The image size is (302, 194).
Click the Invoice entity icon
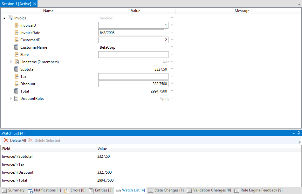[10, 18]
